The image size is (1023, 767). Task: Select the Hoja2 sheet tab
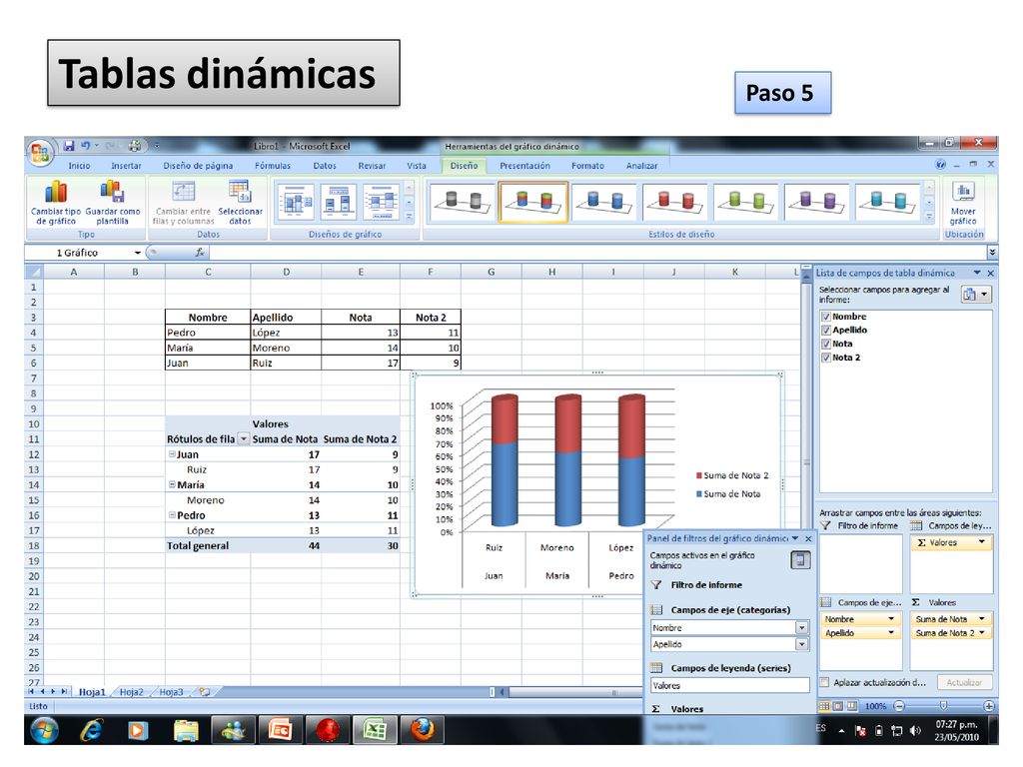click(131, 692)
